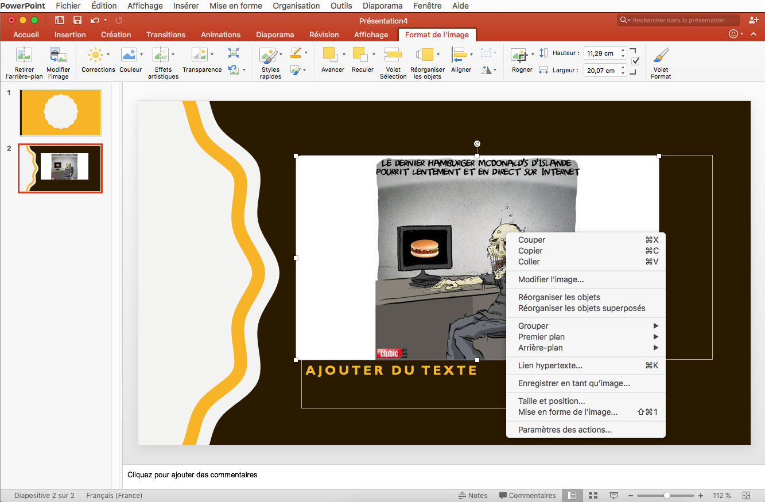Expand the rotation options dropdown
This screenshot has height=502, width=765.
pos(495,69)
